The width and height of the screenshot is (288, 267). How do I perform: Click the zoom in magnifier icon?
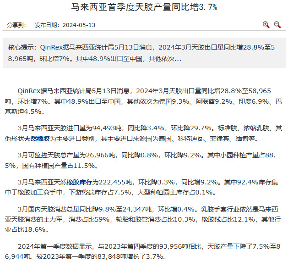tap(266, 25)
